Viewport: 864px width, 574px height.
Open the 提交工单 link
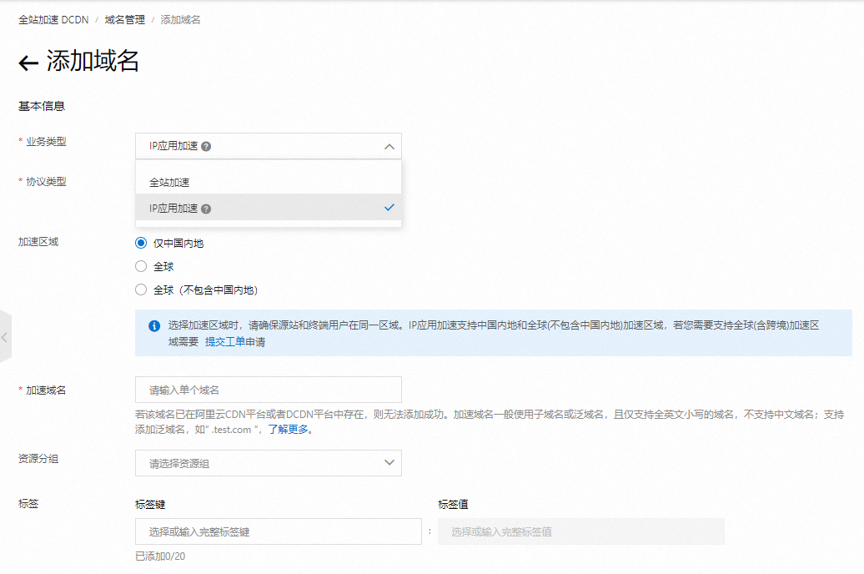click(225, 342)
